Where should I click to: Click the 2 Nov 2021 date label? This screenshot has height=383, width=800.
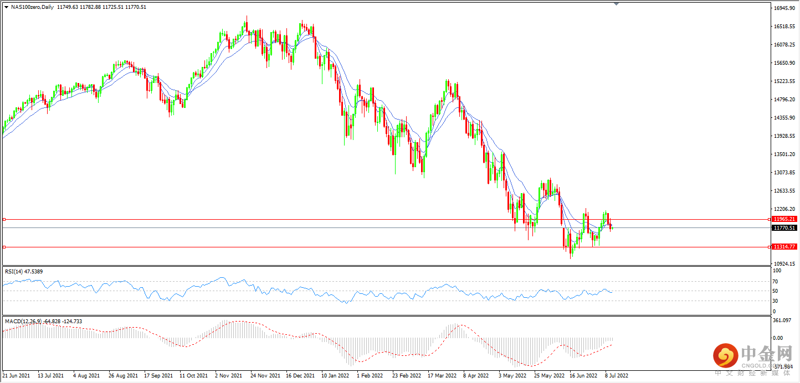(229, 375)
